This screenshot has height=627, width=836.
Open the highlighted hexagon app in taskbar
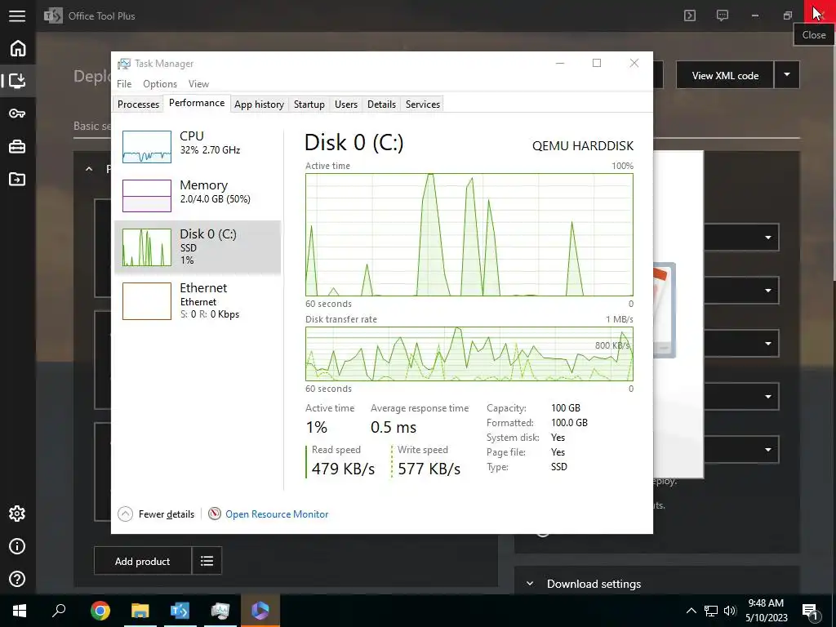click(260, 611)
